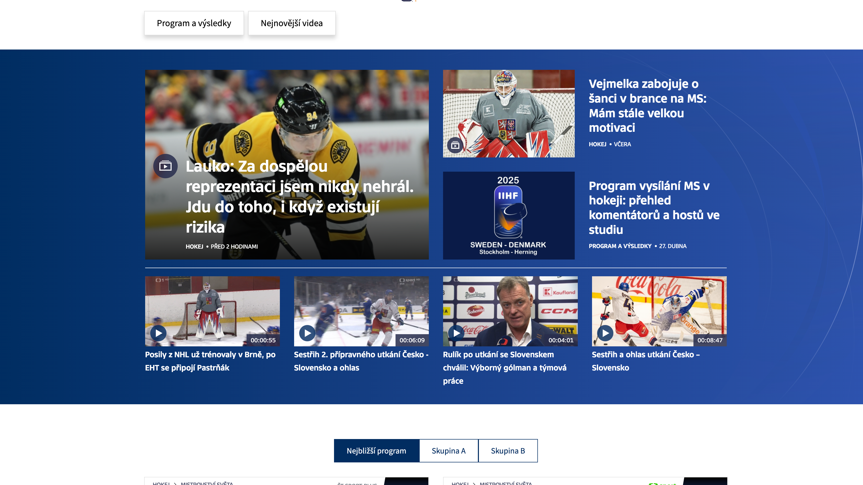863x485 pixels.
Task: Open the Lauko reprezentaci headline article
Action: [299, 197]
